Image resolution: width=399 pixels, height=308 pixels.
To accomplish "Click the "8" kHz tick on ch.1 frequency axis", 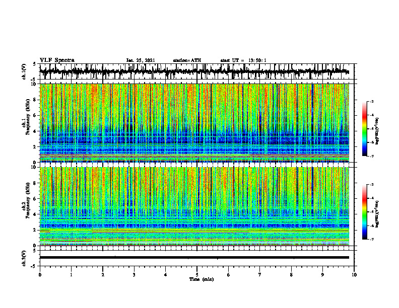I will tap(35, 100).
